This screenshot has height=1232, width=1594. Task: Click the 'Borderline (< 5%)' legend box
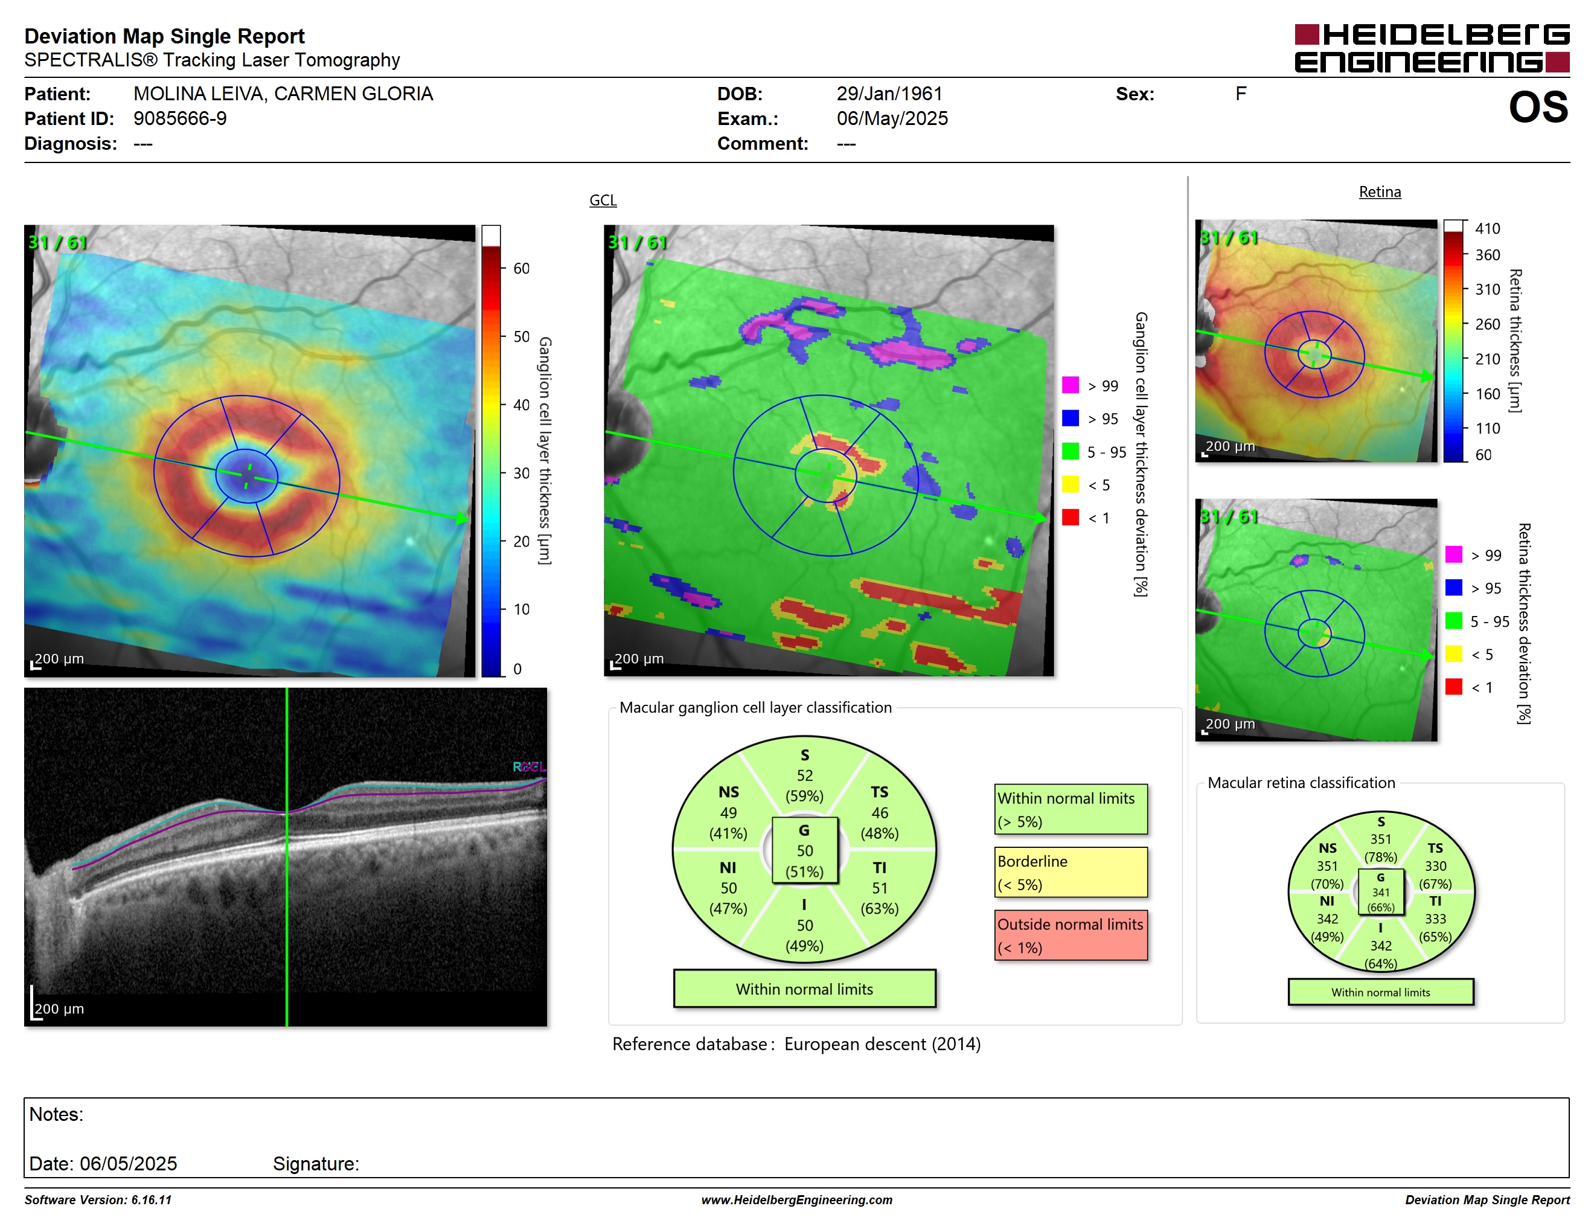[x=1071, y=872]
